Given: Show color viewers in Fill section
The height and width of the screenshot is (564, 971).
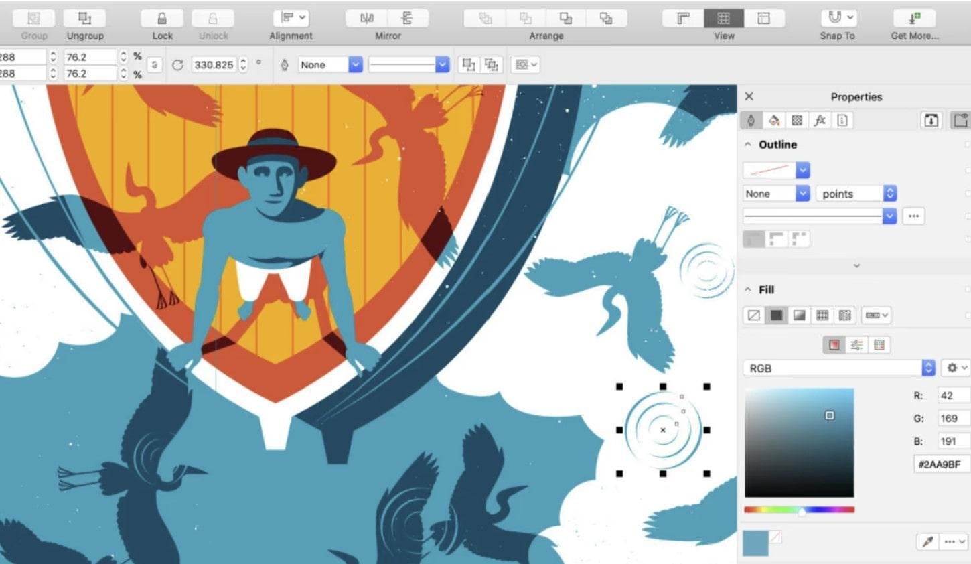Looking at the screenshot, I should click(834, 345).
